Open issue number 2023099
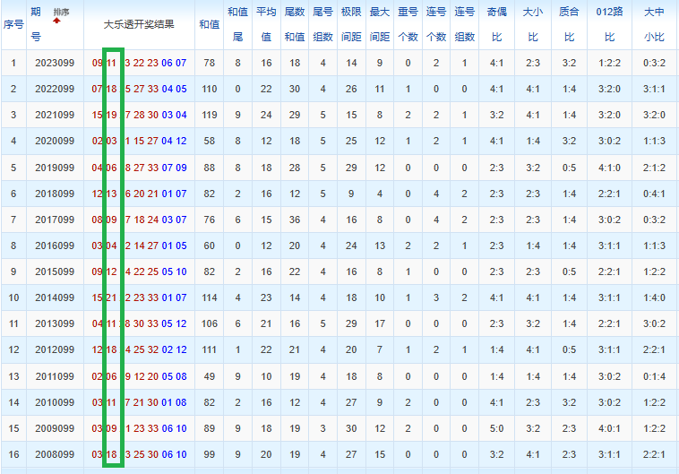This screenshot has width=679, height=474. 55,63
